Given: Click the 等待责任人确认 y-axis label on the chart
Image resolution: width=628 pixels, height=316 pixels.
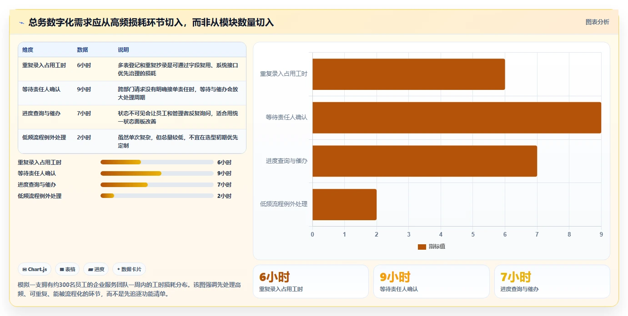Looking at the screenshot, I should point(286,117).
